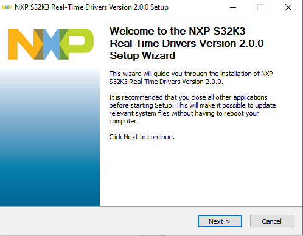Click the 'This wizard will guide you' paragraph
The image size is (303, 236).
click(191, 77)
